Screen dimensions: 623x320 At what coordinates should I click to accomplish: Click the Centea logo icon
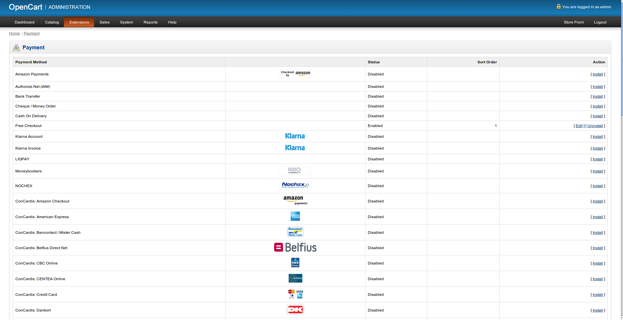295,278
